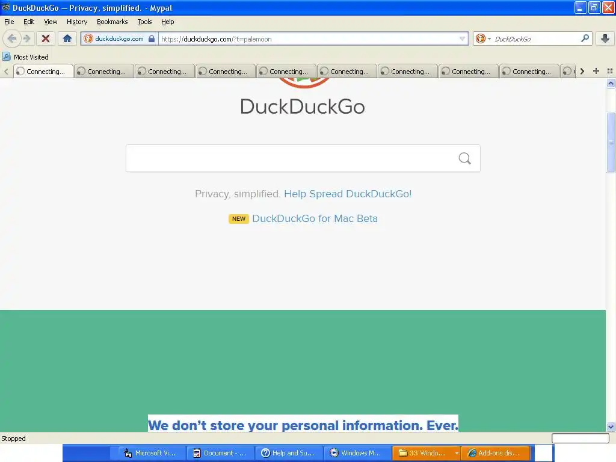Open the File menu
The image size is (616, 462).
[9, 22]
